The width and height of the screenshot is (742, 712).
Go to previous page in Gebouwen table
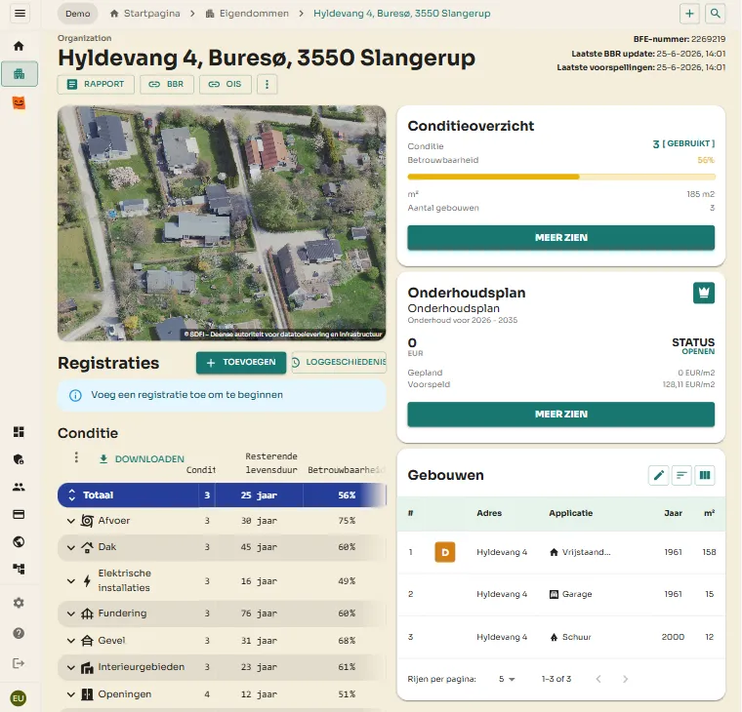click(x=598, y=679)
